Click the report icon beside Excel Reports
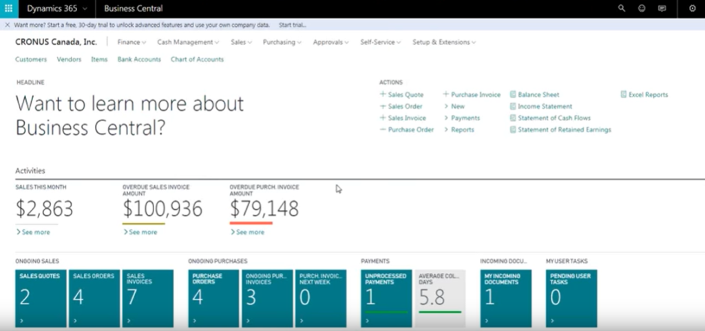This screenshot has height=331, width=705. (623, 95)
